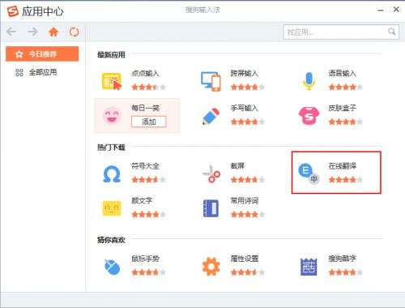Open the 颜文字 emoticon icon
Screen dimensions: 405x308
pyautogui.click(x=112, y=208)
